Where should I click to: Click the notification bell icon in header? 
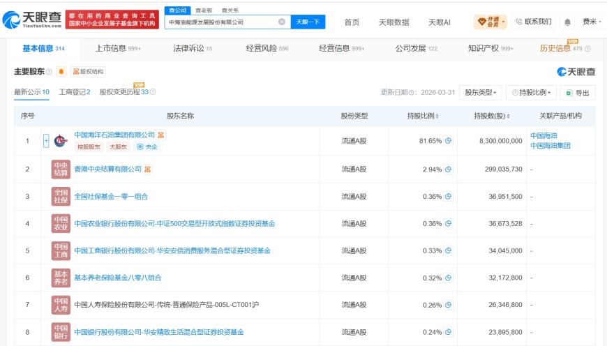click(x=567, y=22)
